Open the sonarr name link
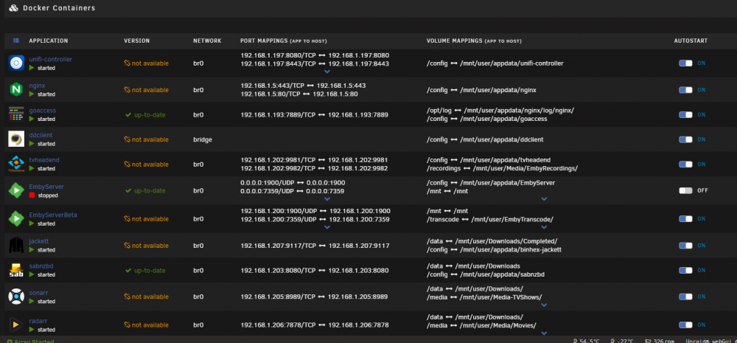 pos(38,293)
